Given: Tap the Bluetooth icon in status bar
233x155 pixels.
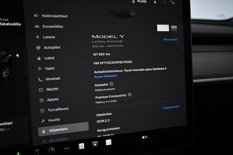Looking at the screenshot, I should point(164,2).
